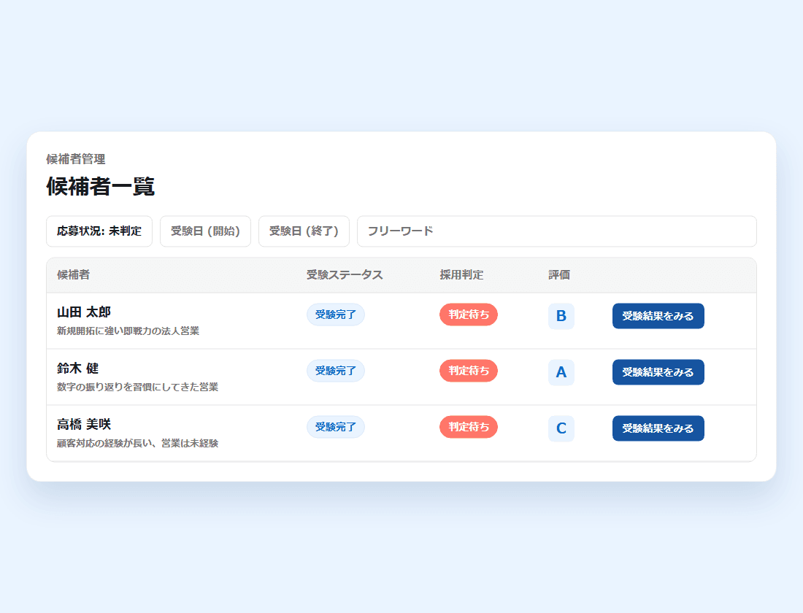This screenshot has width=803, height=613.
Task: View 受験結果をみる for 山田 太郎
Action: tap(658, 316)
